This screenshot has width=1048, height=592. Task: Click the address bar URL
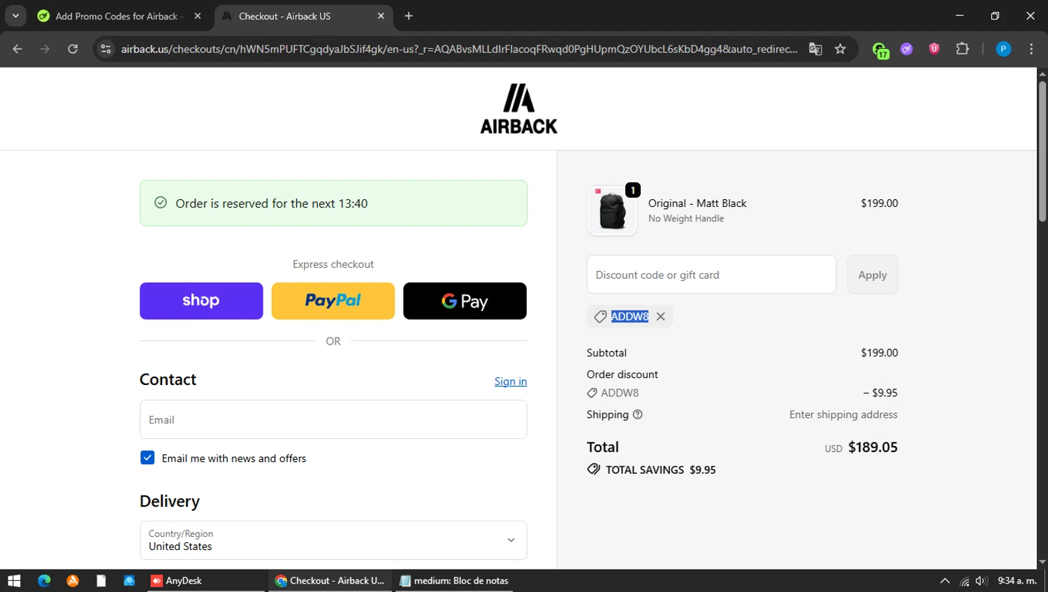(x=459, y=49)
